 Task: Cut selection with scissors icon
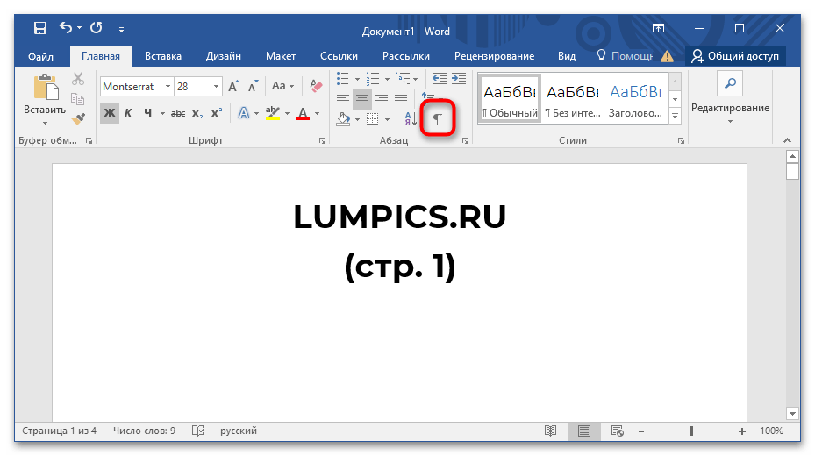[x=78, y=79]
